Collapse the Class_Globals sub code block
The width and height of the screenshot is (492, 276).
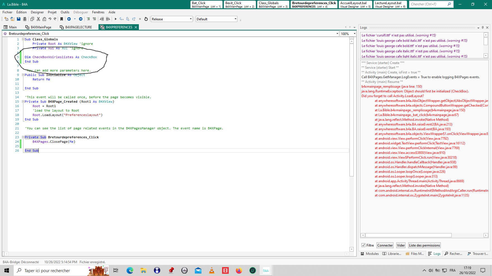23,39
